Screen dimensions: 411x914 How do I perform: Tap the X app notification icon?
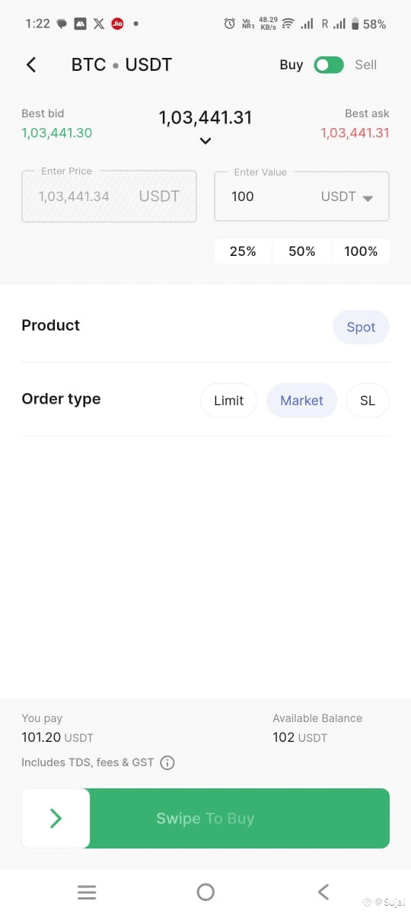pyautogui.click(x=99, y=24)
